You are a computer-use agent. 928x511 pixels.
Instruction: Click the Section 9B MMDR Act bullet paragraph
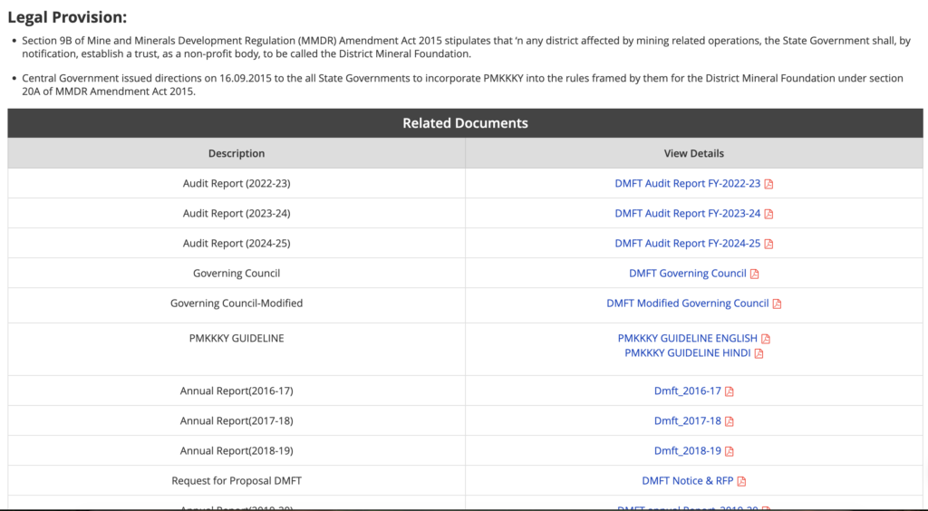(466, 47)
